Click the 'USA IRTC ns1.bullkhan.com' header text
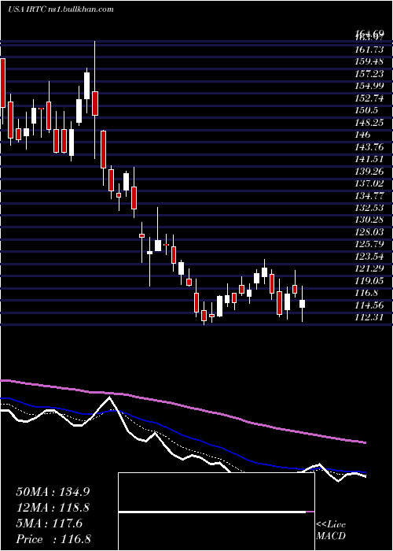The height and width of the screenshot is (551, 393). tap(61, 9)
